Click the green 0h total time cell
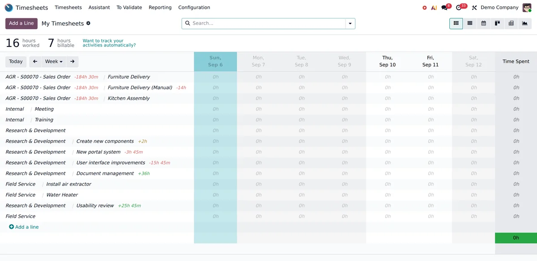The image size is (537, 261). 516,238
